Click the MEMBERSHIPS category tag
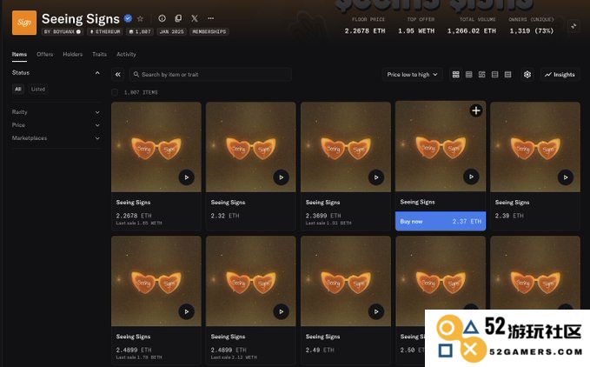The width and height of the screenshot is (590, 367). 209,31
